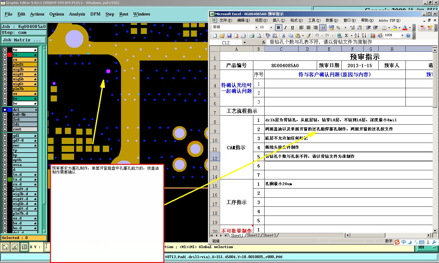Toggle italic formatting in Excel
439x263 pixels.
pos(286,27)
